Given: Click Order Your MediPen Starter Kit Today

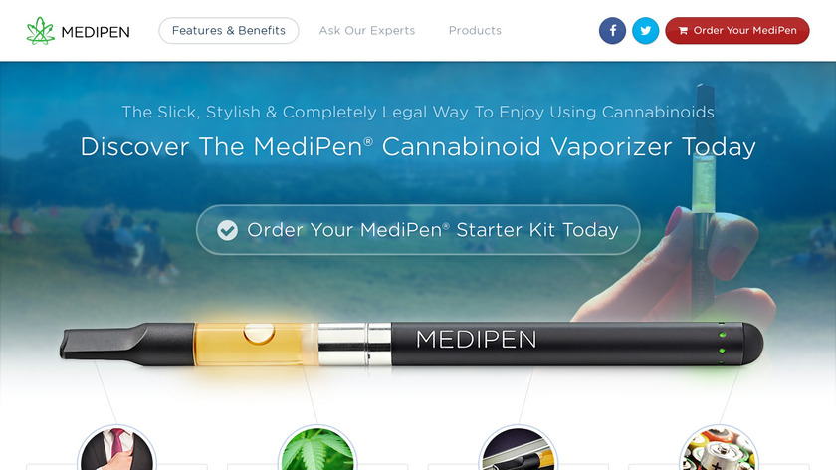Looking at the screenshot, I should pyautogui.click(x=418, y=230).
